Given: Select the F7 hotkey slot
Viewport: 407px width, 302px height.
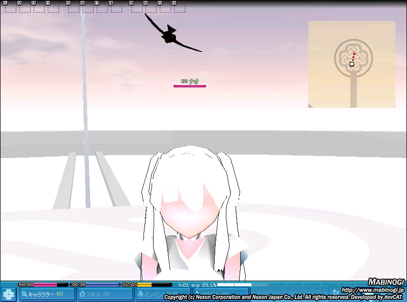Looking at the screenshot, I should pyautogui.click(x=102, y=7).
